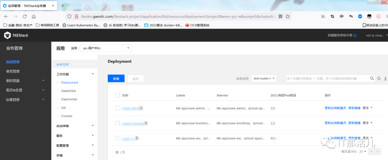This screenshot has height=160, width=388.
Task: Change 每页显示行 count of 20
Action: click(x=363, y=151)
